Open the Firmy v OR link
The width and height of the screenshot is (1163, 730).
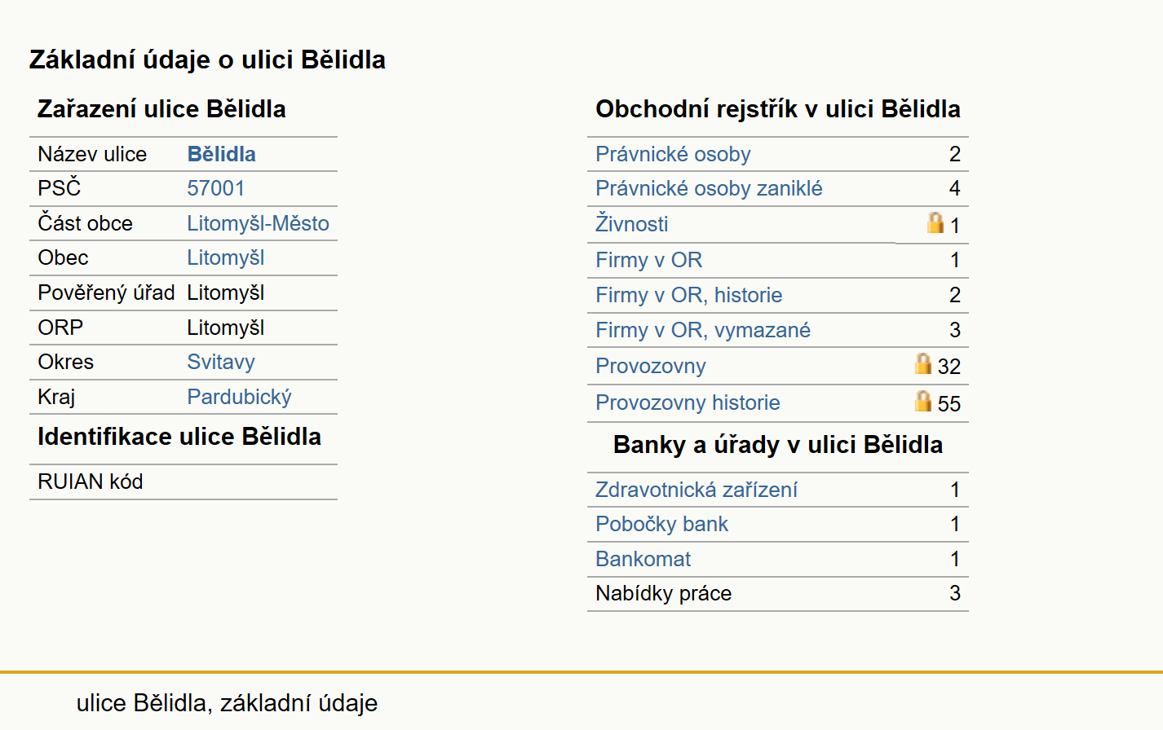(648, 260)
